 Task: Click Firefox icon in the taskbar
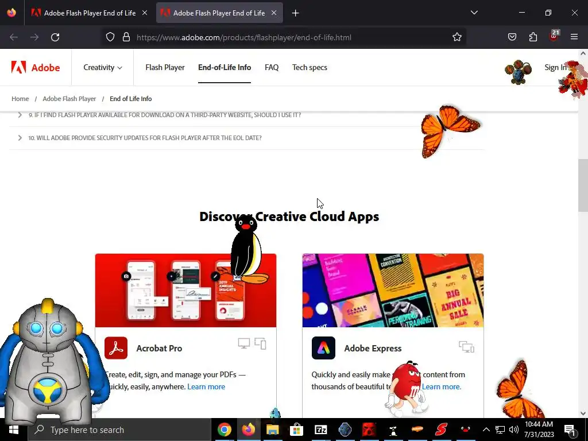click(248, 430)
